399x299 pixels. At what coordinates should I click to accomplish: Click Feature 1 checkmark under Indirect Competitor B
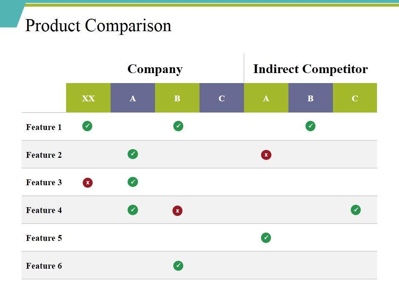point(310,126)
